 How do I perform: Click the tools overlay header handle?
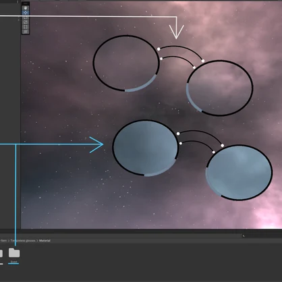[x=26, y=4]
